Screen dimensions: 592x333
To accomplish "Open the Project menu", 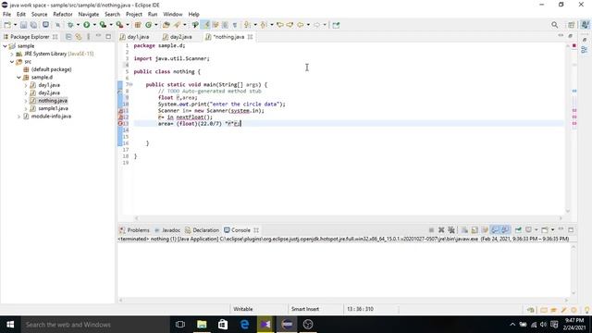I will (x=134, y=15).
